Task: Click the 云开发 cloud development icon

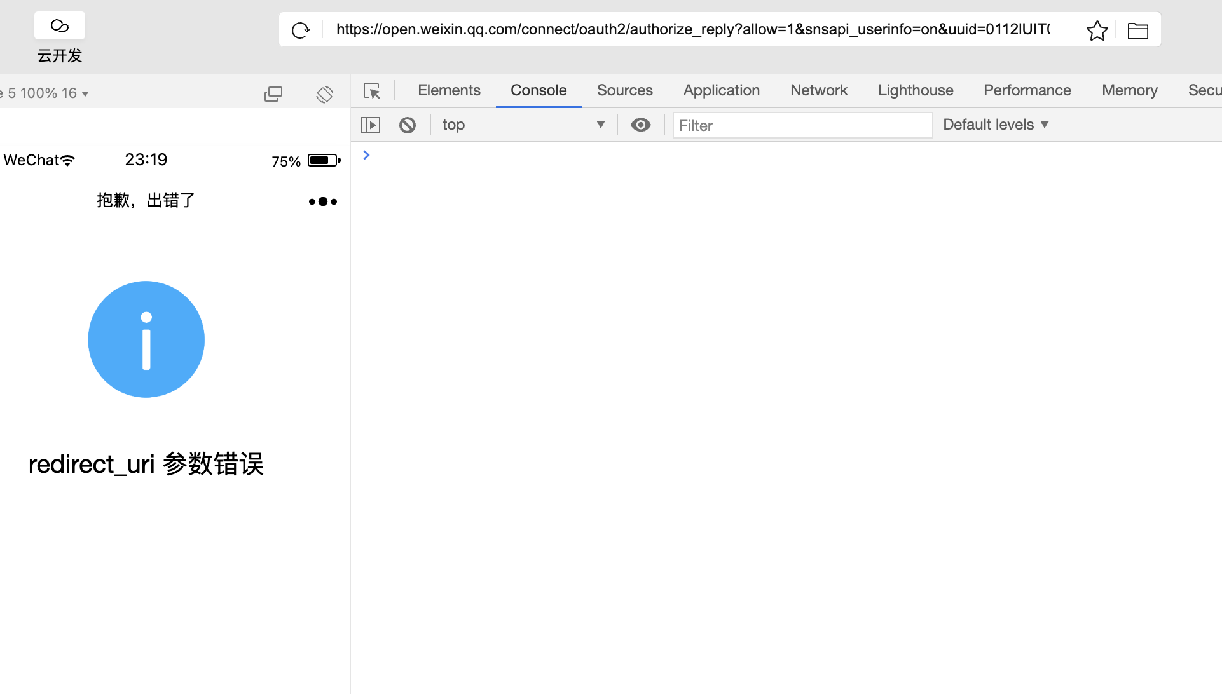Action: coord(59,27)
